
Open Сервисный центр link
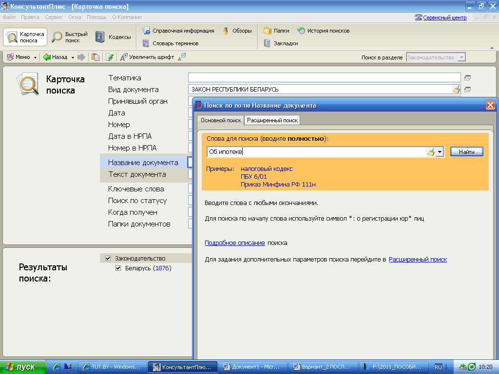[x=444, y=18]
